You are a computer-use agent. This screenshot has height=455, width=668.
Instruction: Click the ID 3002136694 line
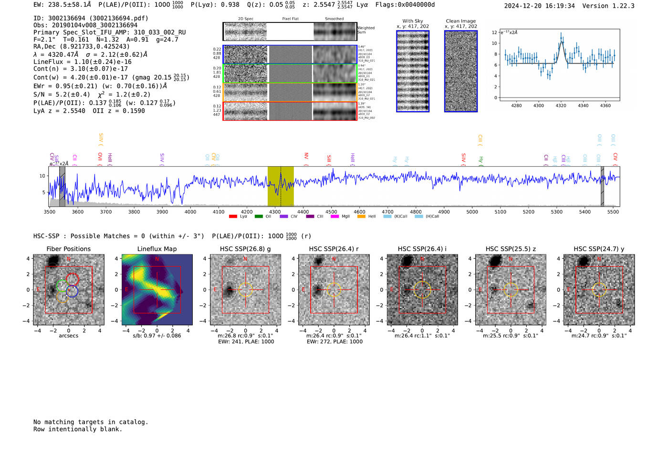pyautogui.click(x=91, y=18)
